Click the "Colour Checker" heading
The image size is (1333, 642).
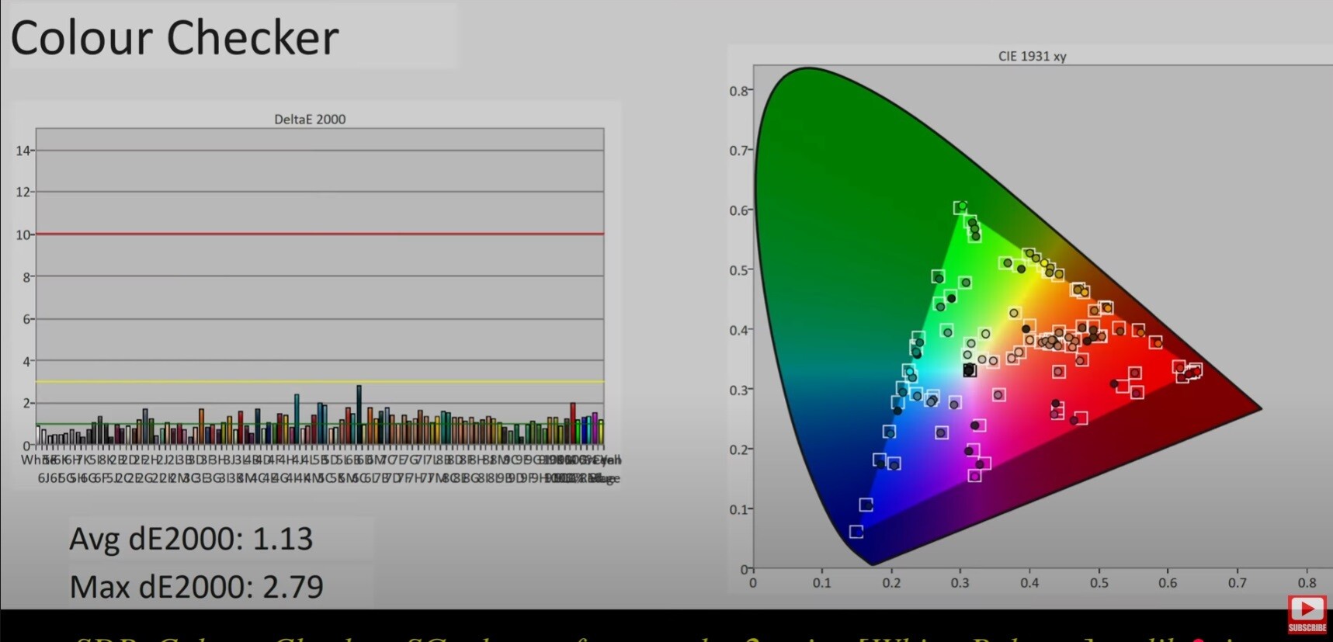tap(175, 37)
